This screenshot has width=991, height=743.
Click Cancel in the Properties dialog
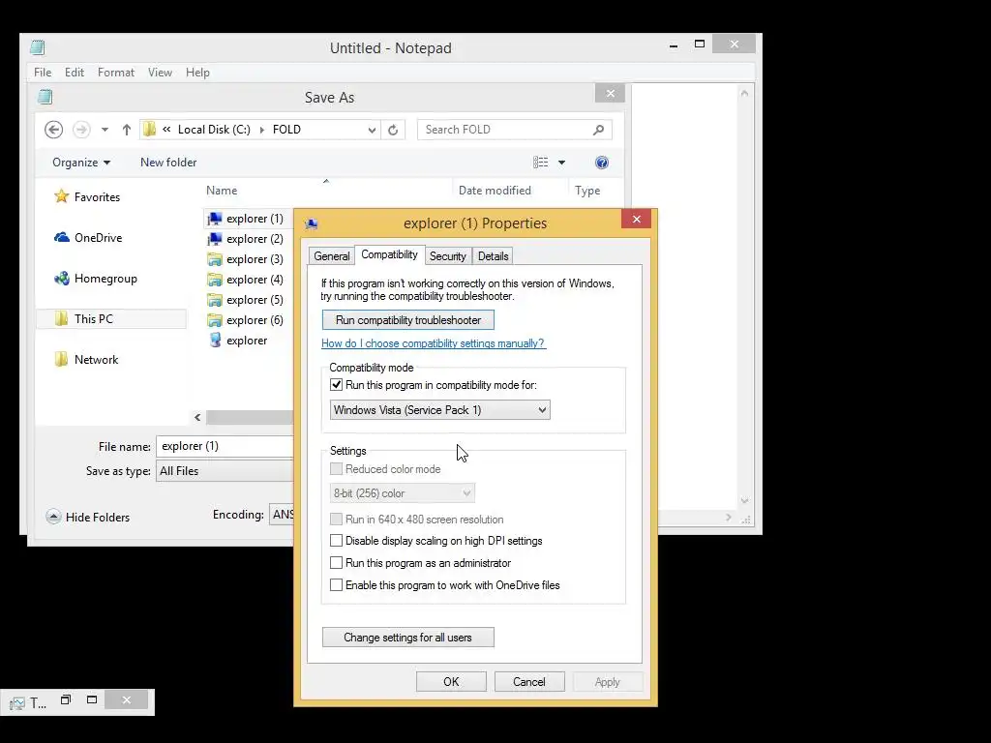[x=529, y=682]
